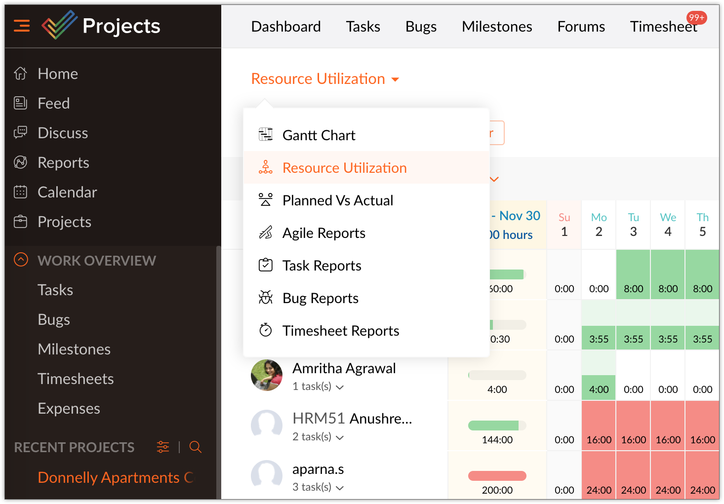
Task: Click the hamburger menu icon
Action: [x=22, y=26]
